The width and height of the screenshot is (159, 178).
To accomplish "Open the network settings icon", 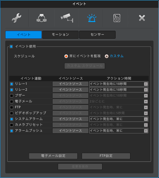I will (41, 18).
